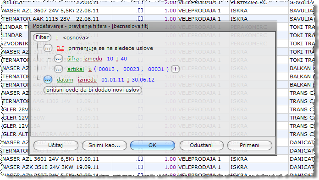319x180 pixels.
Task: Click the 1.00 value in NASER AZK 3518 row
Action: (160, 167)
